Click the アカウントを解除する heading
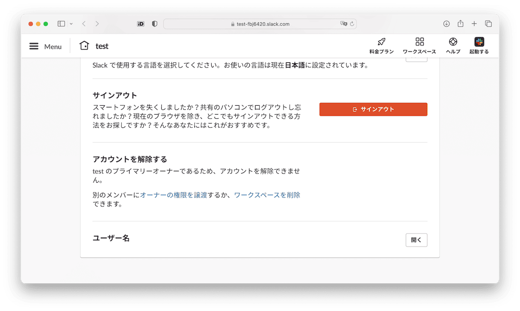 click(x=130, y=159)
